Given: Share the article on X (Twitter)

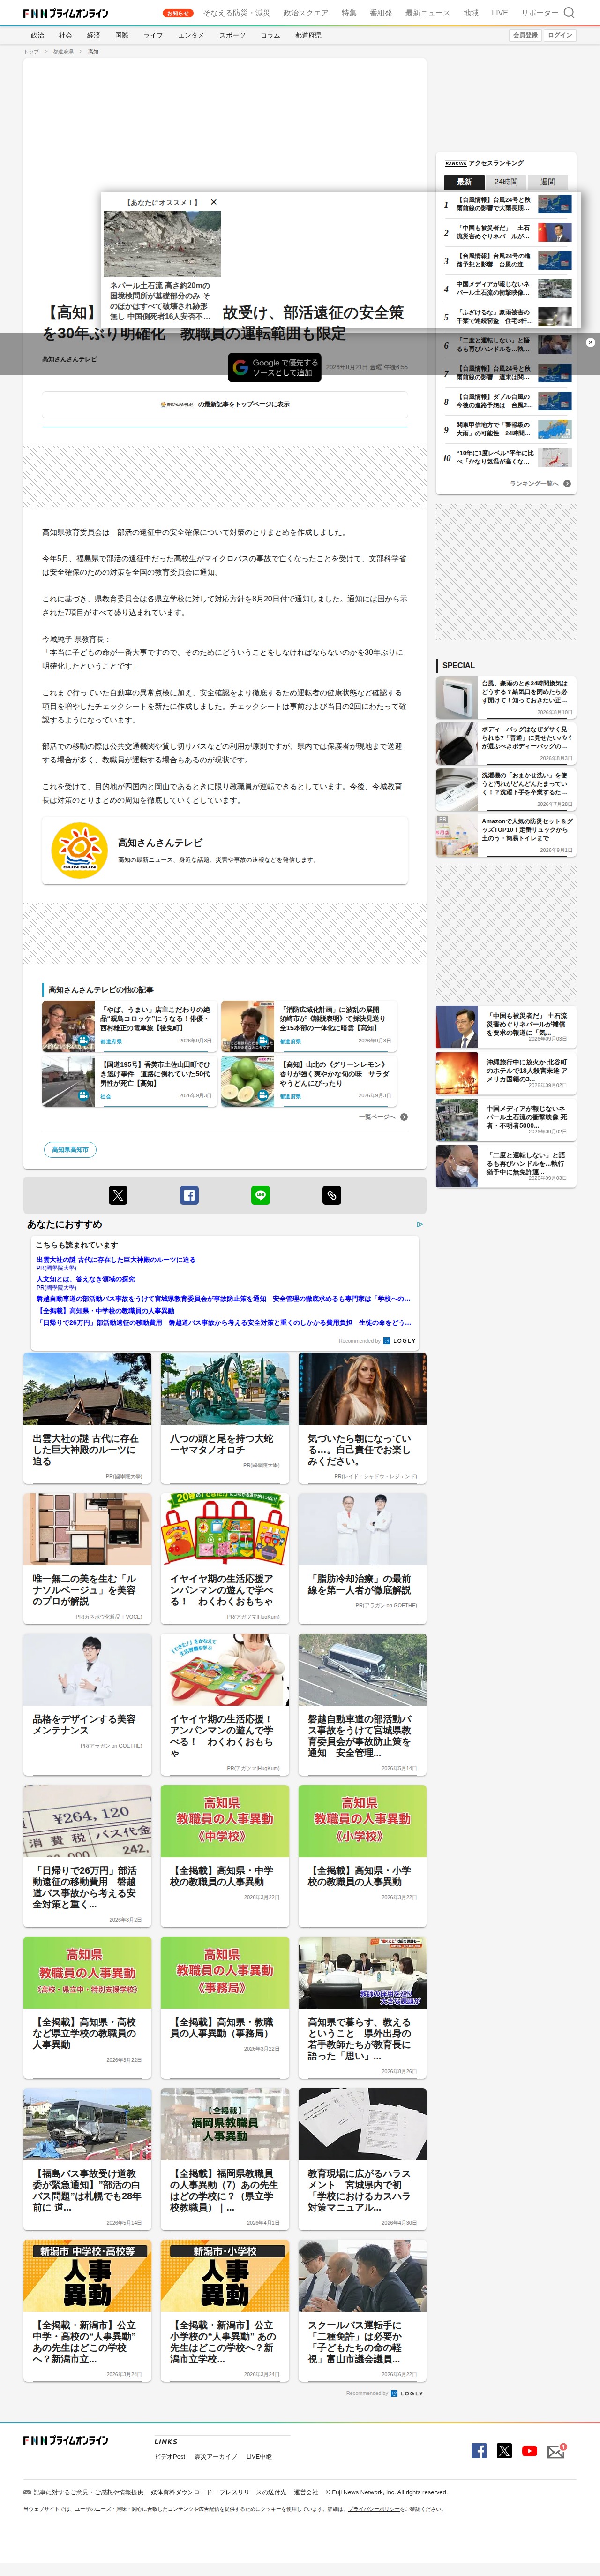Looking at the screenshot, I should [x=118, y=1195].
